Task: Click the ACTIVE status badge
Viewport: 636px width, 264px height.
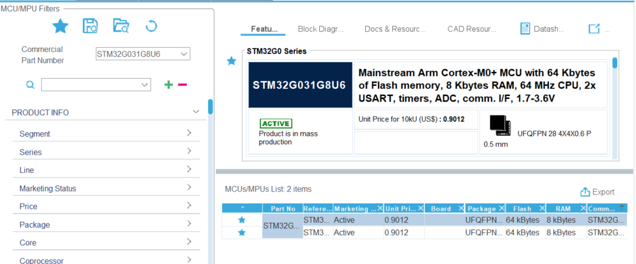Action: point(276,124)
